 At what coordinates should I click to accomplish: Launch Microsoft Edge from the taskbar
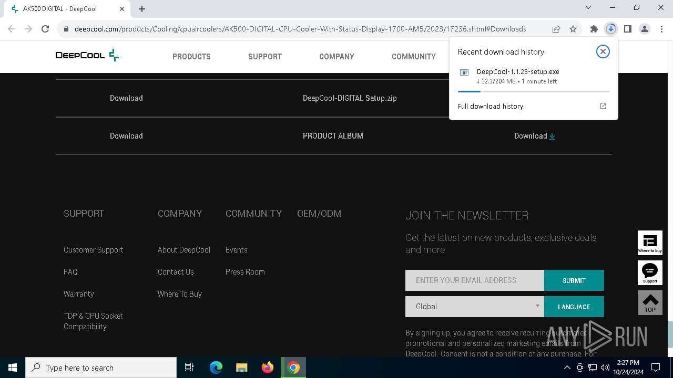[x=216, y=367]
